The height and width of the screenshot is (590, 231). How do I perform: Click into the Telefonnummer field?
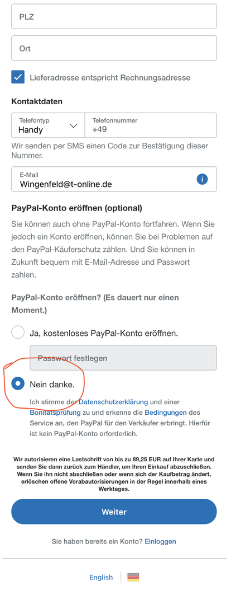point(151,125)
